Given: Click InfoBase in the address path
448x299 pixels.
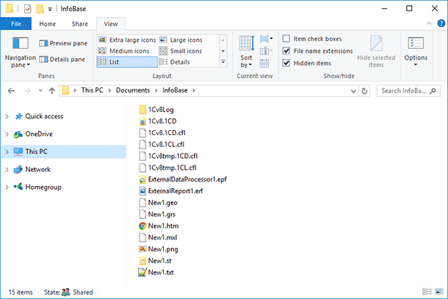Looking at the screenshot, I should pos(175,90).
